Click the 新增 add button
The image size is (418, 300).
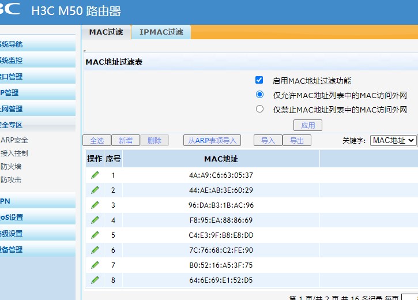click(126, 140)
